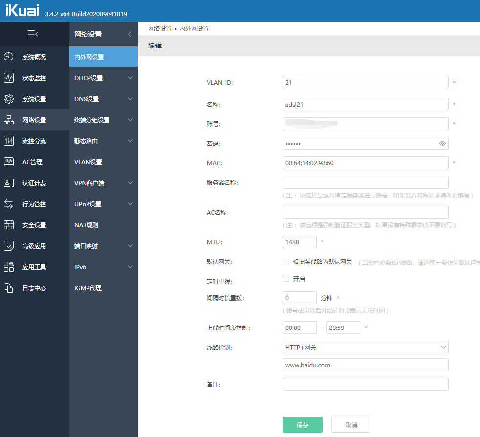
Task: Expand the 静态路由 chevron
Action: (x=130, y=141)
